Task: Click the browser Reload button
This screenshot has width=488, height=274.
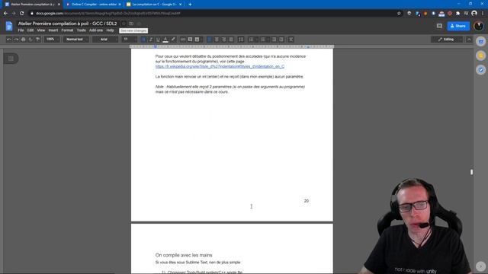Action: (x=22, y=14)
